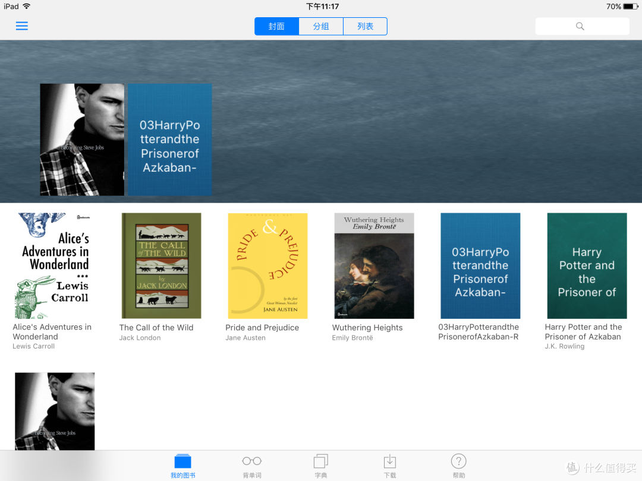
Task: Switch to the 封面 cover view tab
Action: [x=277, y=26]
